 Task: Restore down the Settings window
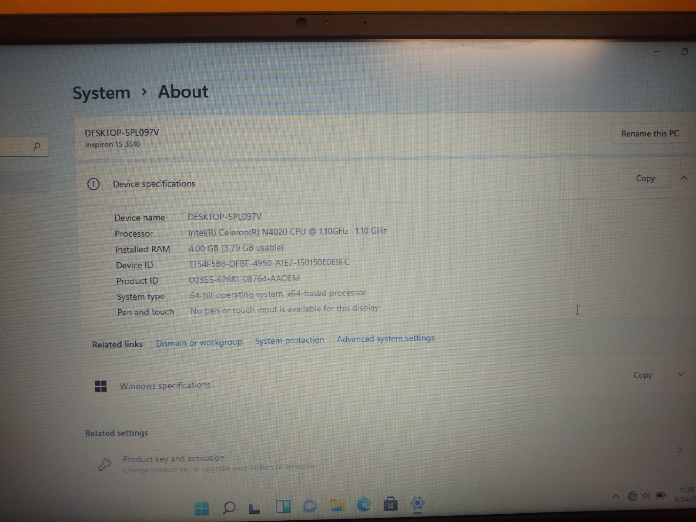pyautogui.click(x=684, y=52)
